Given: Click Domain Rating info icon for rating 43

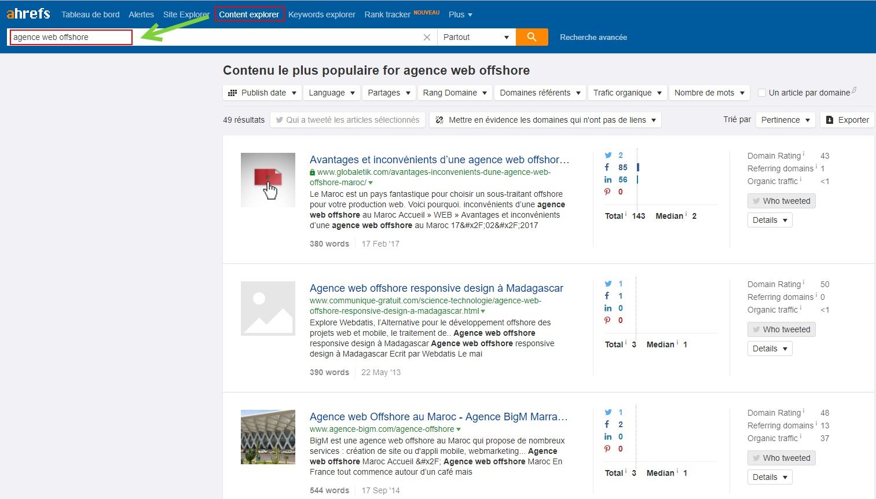Looking at the screenshot, I should 804,154.
